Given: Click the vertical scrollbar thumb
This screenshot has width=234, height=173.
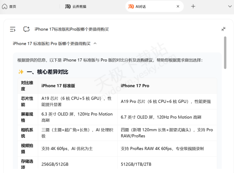Looking at the screenshot, I should tap(225, 53).
